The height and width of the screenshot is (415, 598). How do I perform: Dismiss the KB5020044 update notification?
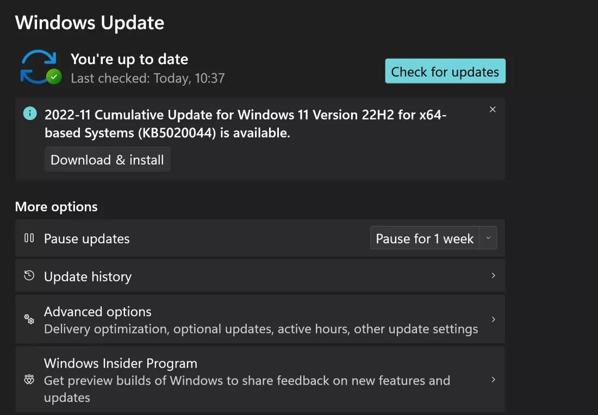tap(493, 109)
